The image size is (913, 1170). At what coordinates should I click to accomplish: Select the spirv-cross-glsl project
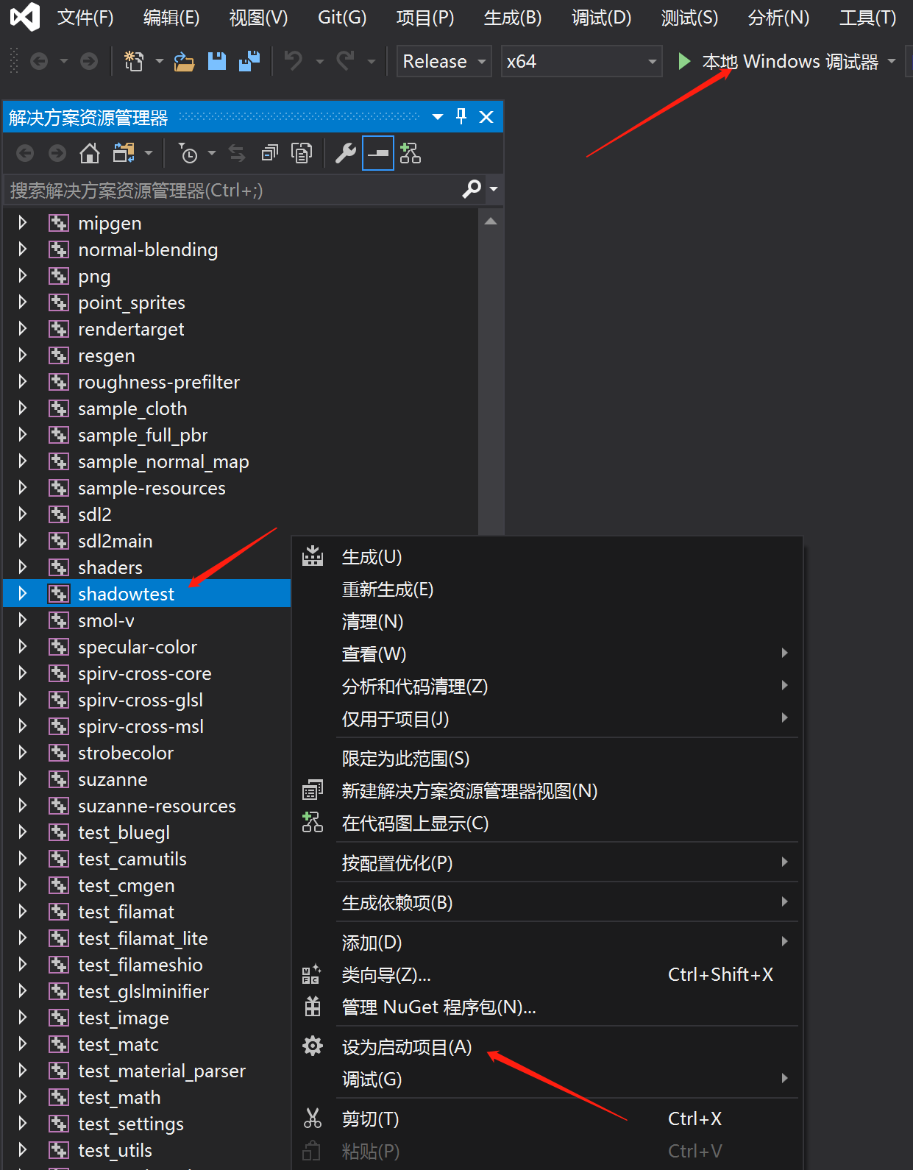point(141,700)
